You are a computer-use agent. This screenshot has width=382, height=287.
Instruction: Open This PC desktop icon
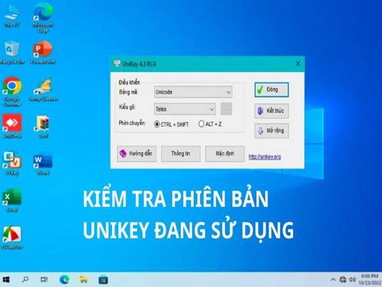(x=11, y=15)
